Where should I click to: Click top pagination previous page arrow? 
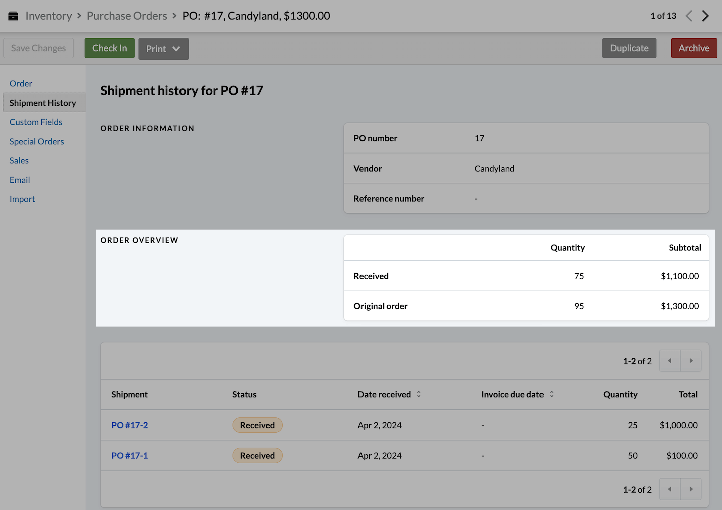click(x=670, y=361)
